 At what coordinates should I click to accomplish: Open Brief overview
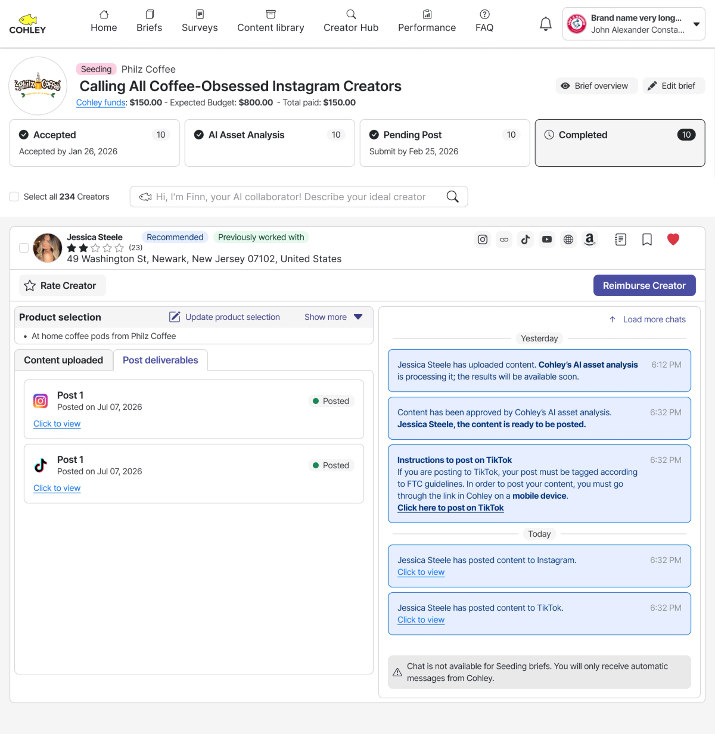tap(596, 86)
